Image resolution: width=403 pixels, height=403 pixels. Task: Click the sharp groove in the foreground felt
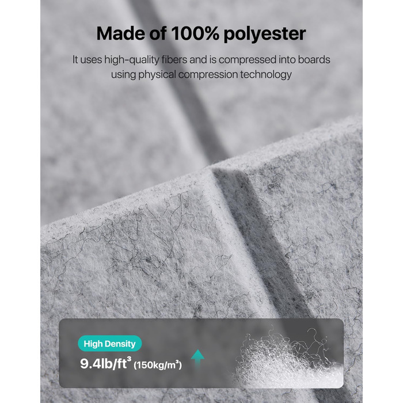click(260, 237)
